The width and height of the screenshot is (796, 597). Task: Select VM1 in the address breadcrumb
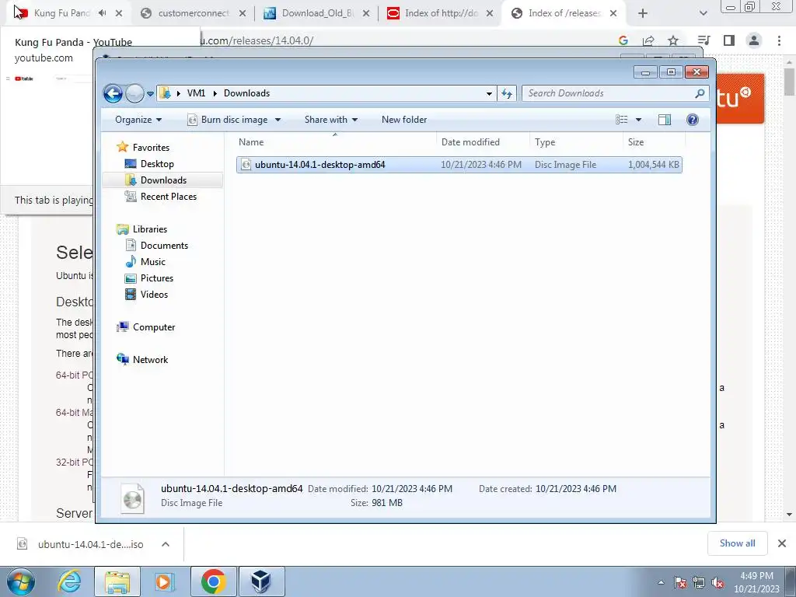[196, 93]
